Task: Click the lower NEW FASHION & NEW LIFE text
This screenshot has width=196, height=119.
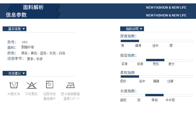Action: [166, 15]
